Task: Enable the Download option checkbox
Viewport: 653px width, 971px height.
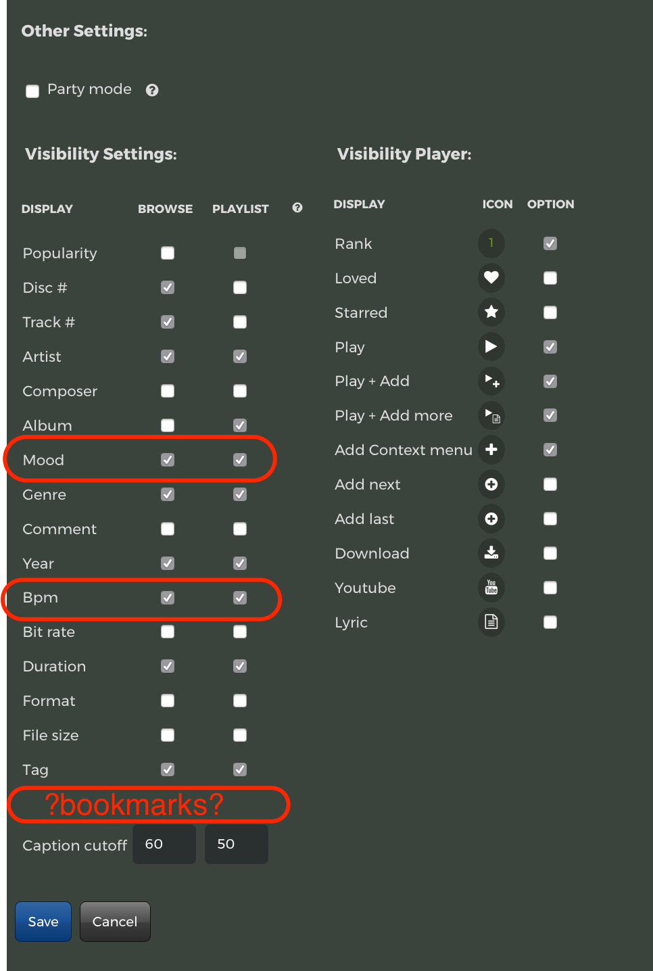Action: [550, 553]
